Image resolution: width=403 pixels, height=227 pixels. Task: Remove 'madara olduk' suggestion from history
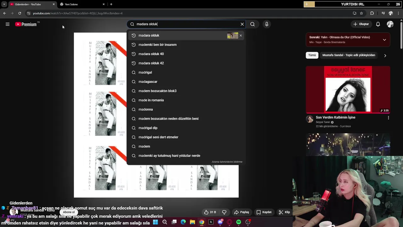click(241, 35)
